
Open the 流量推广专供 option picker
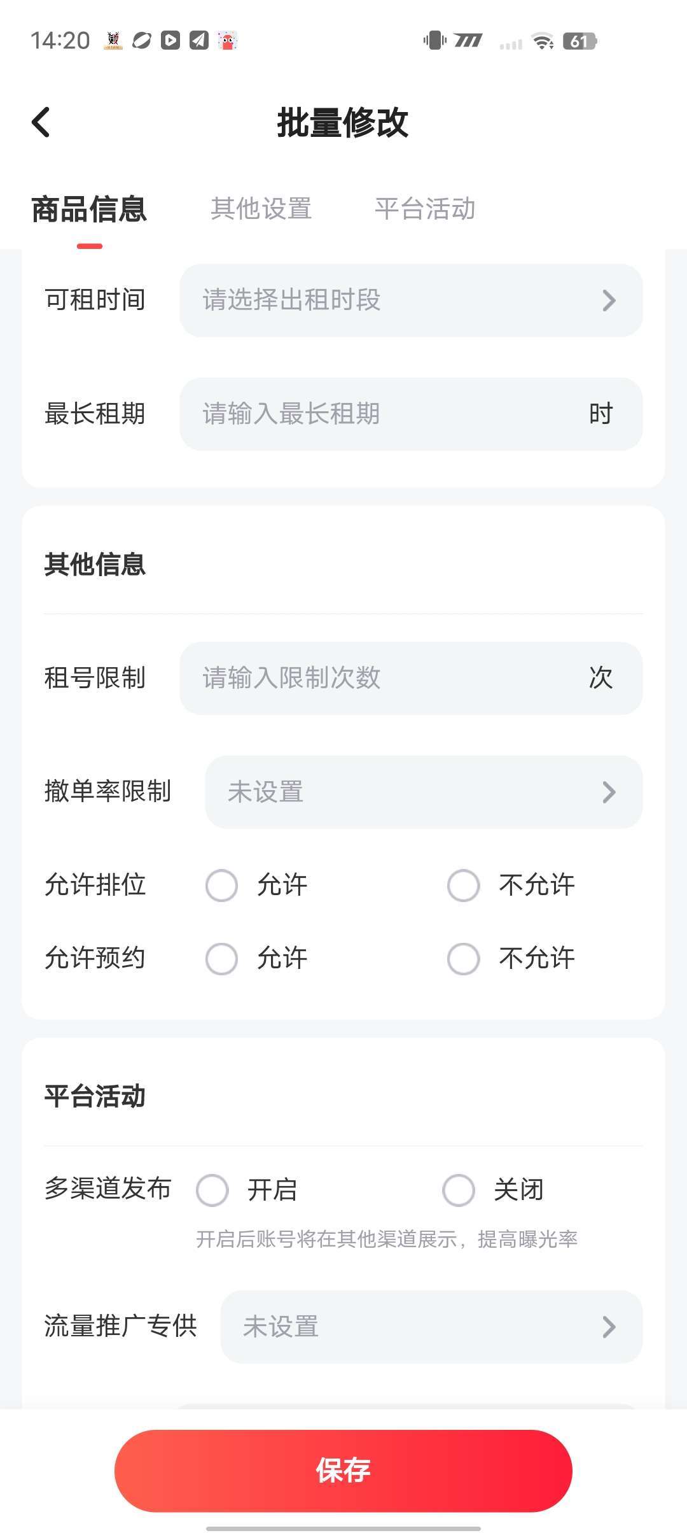(x=431, y=1327)
